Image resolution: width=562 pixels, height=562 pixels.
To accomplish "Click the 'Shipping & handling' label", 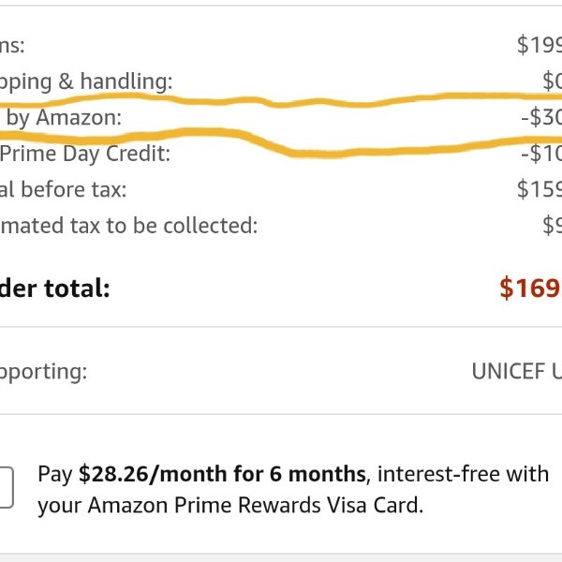I will tap(86, 81).
